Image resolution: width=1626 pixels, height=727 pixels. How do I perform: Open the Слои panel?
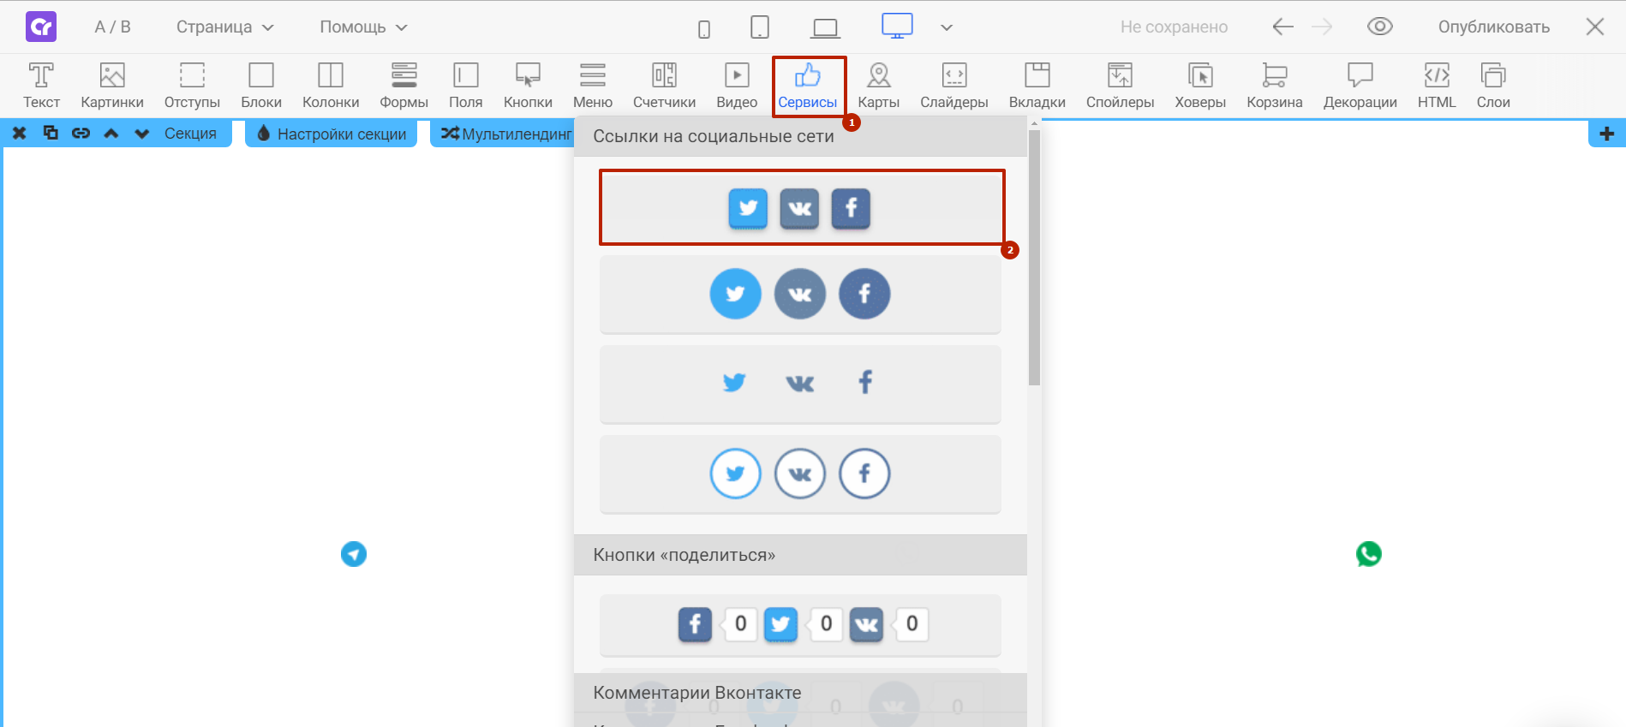pos(1493,86)
